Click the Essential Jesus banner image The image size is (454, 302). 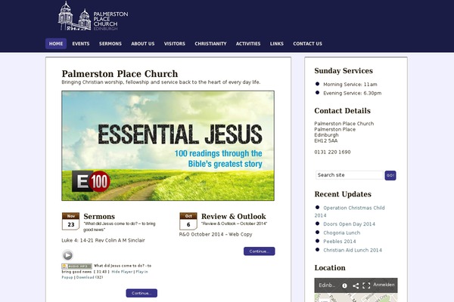click(168, 146)
